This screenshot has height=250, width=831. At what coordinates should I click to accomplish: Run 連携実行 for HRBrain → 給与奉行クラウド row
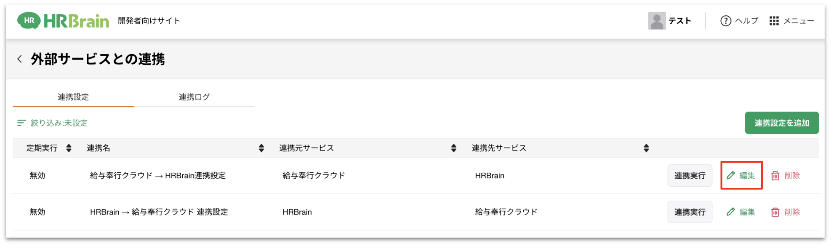(690, 212)
